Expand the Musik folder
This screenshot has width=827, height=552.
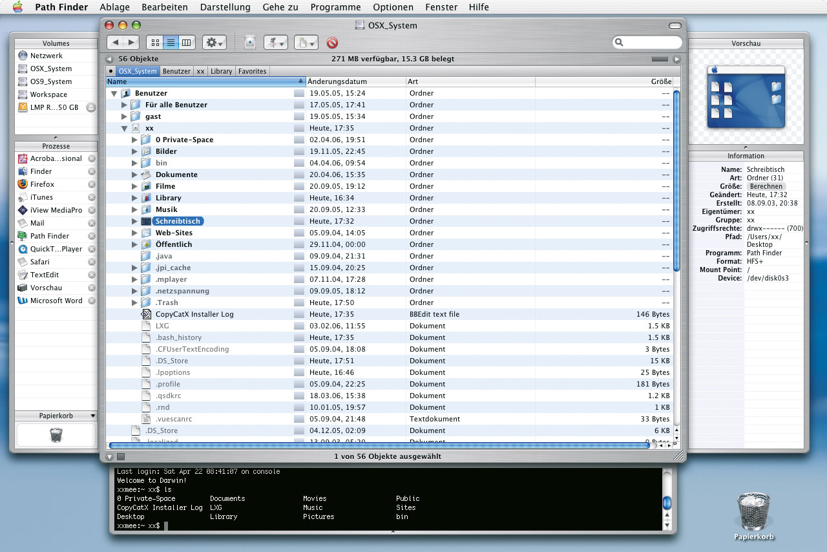tap(134, 209)
